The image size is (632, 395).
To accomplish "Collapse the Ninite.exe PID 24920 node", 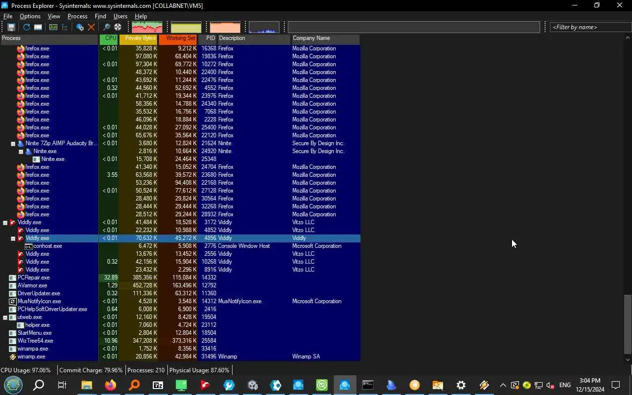I will click(x=21, y=152).
